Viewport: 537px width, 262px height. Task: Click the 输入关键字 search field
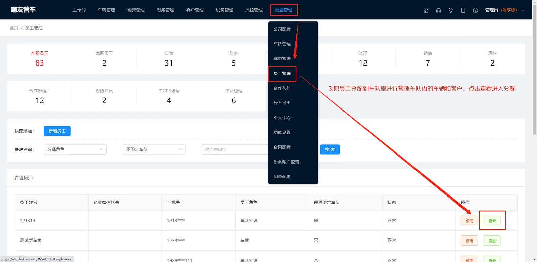(x=235, y=149)
